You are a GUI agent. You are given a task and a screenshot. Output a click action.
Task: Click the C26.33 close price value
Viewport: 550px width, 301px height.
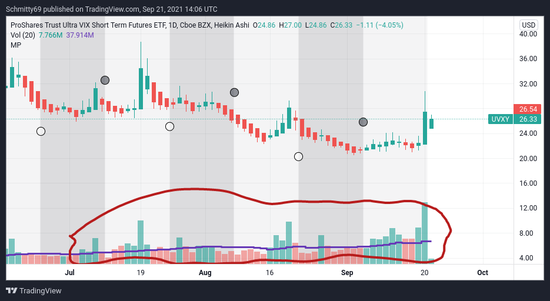point(341,25)
